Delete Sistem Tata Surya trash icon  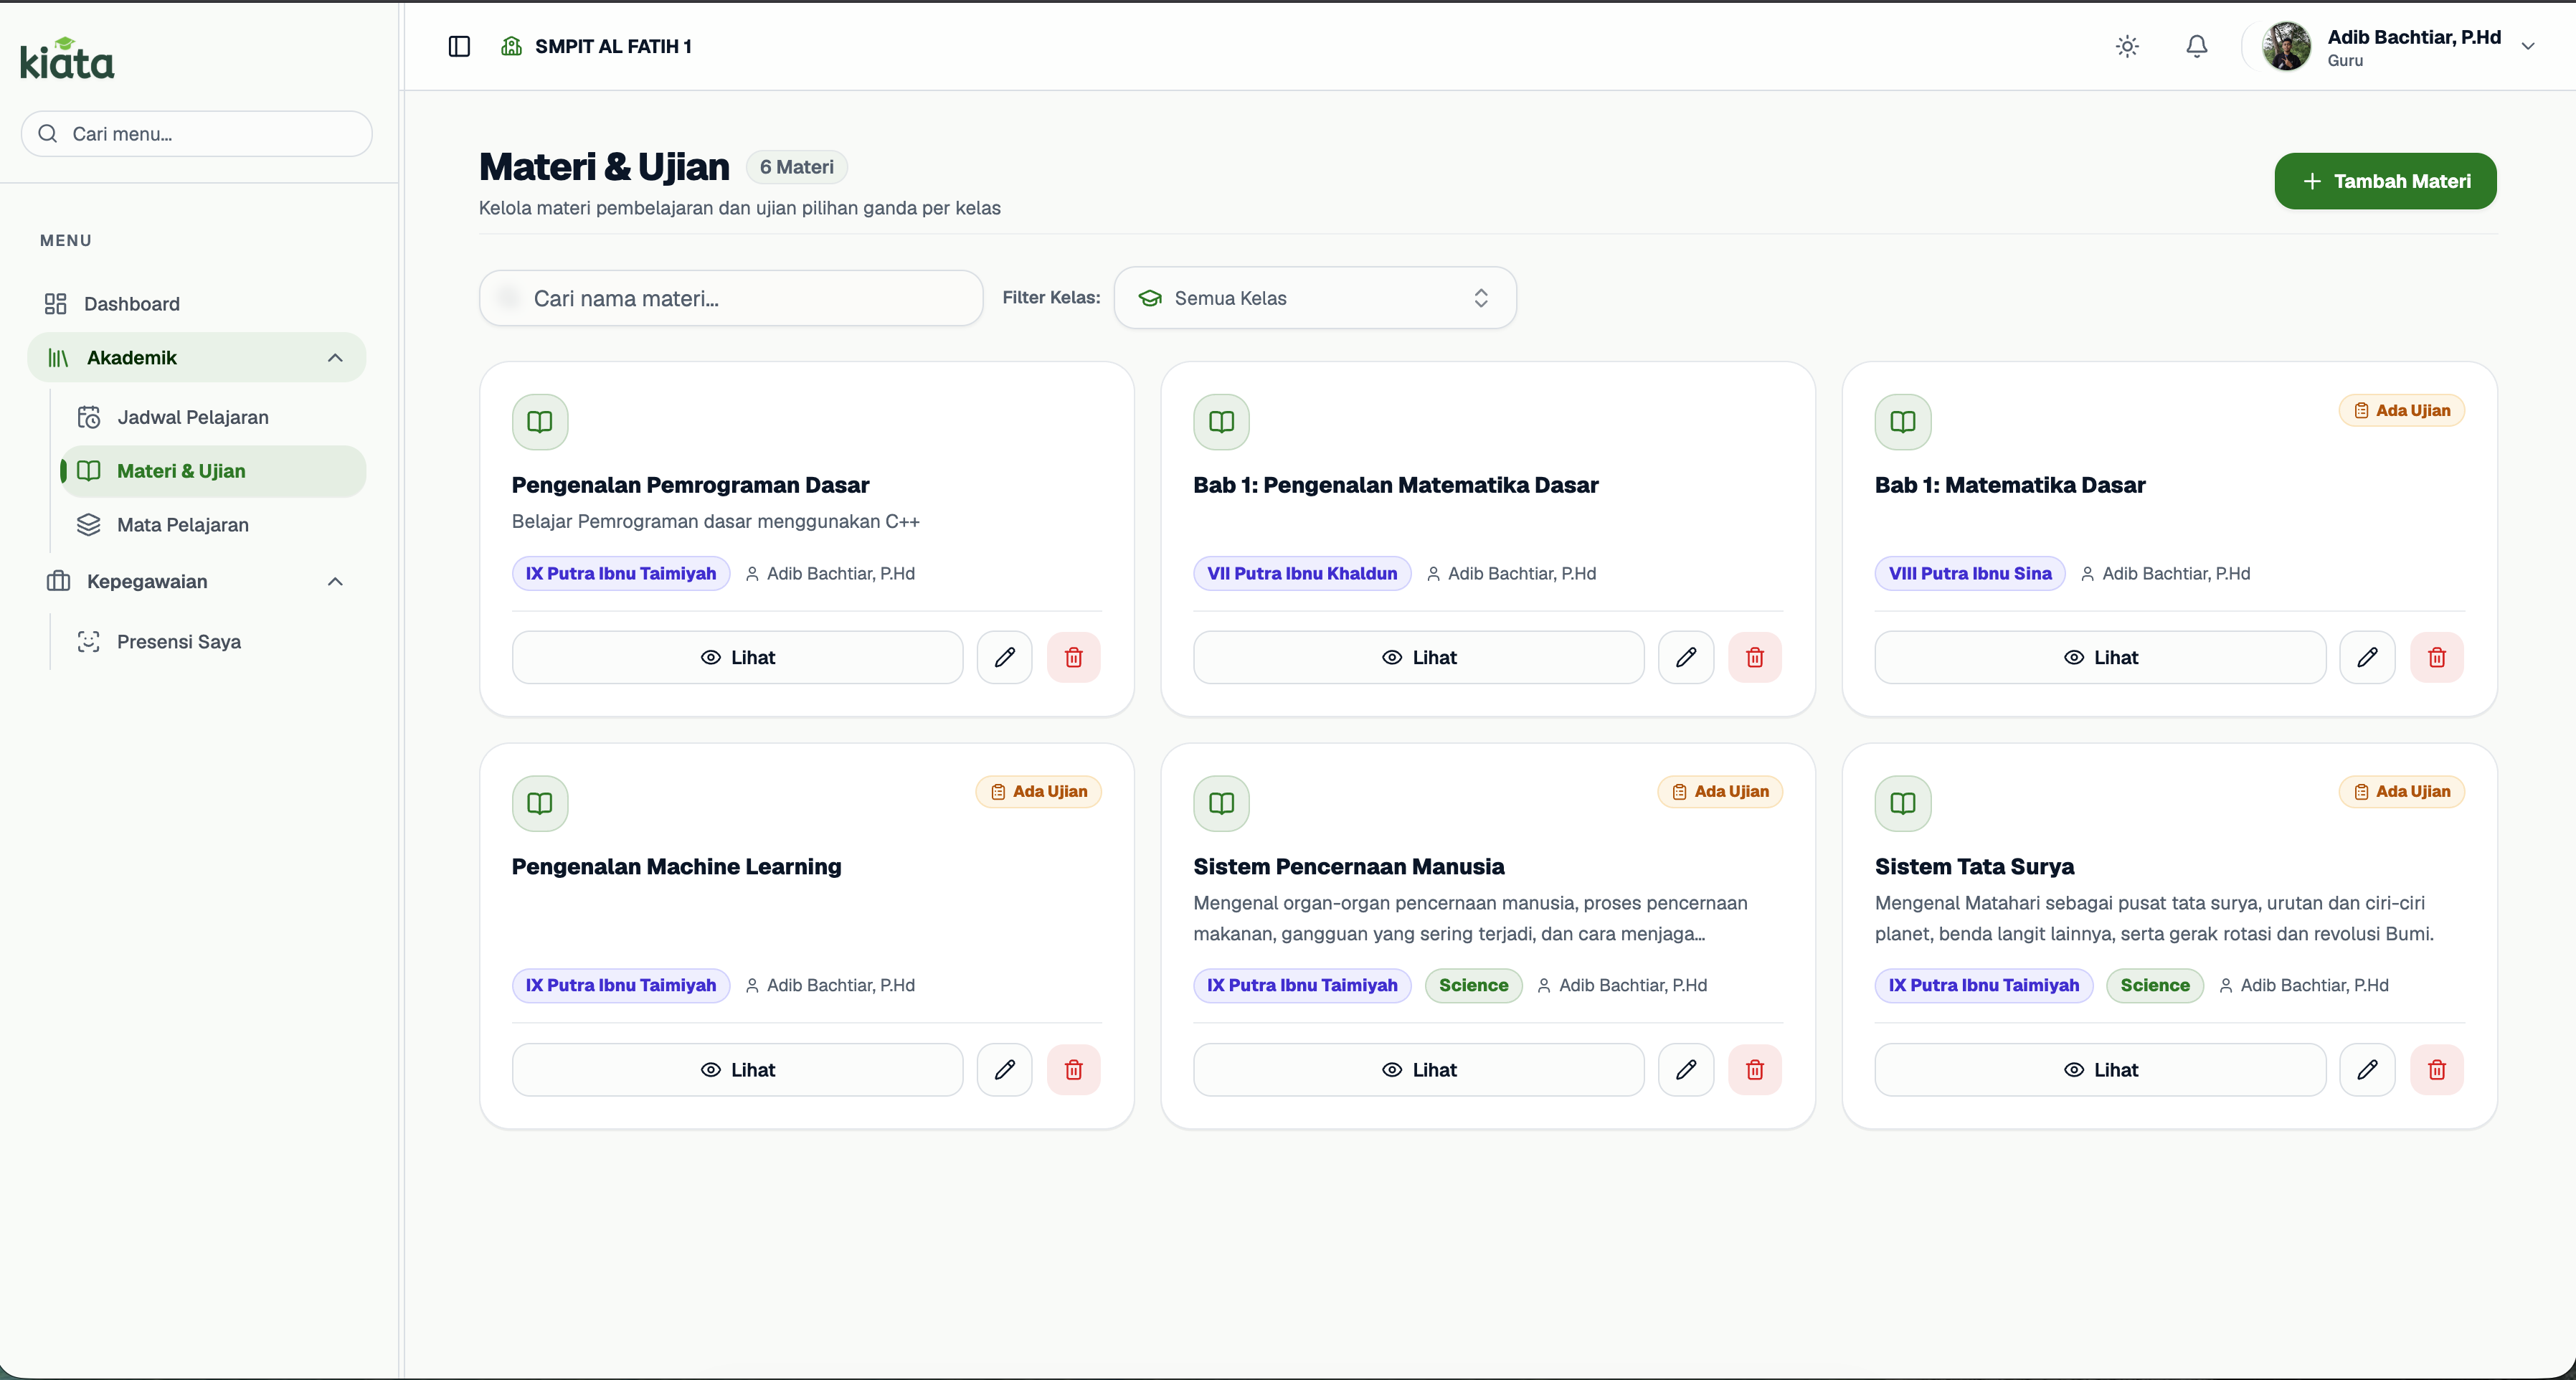[x=2437, y=1070]
